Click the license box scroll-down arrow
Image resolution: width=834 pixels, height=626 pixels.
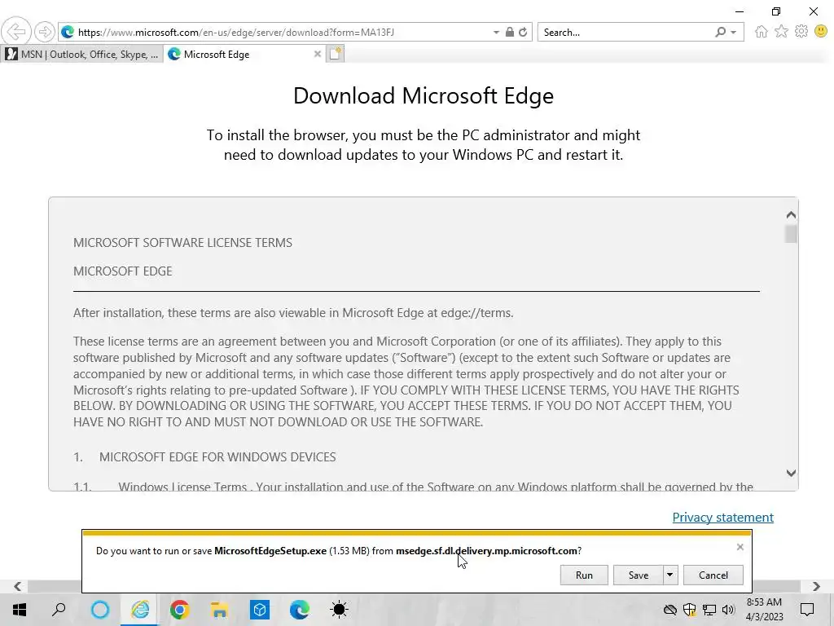(x=791, y=473)
